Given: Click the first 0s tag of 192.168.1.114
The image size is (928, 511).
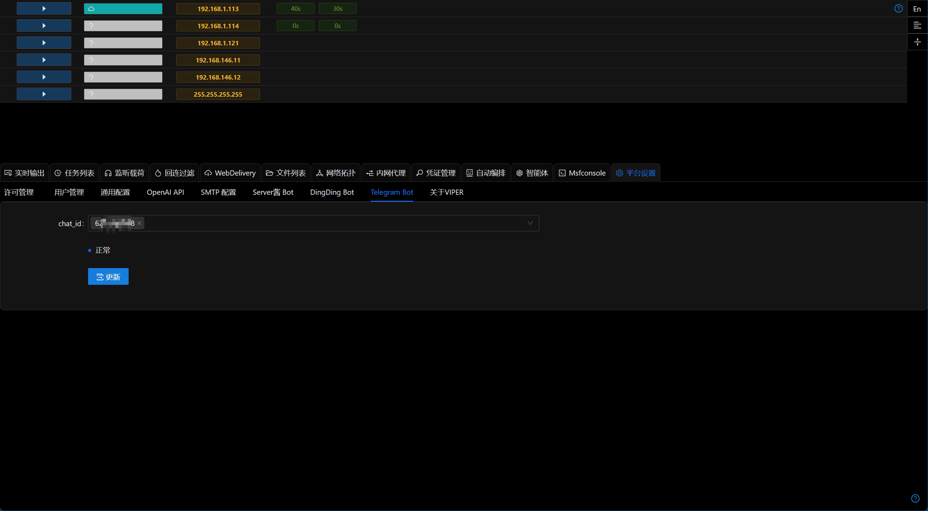Looking at the screenshot, I should (295, 25).
